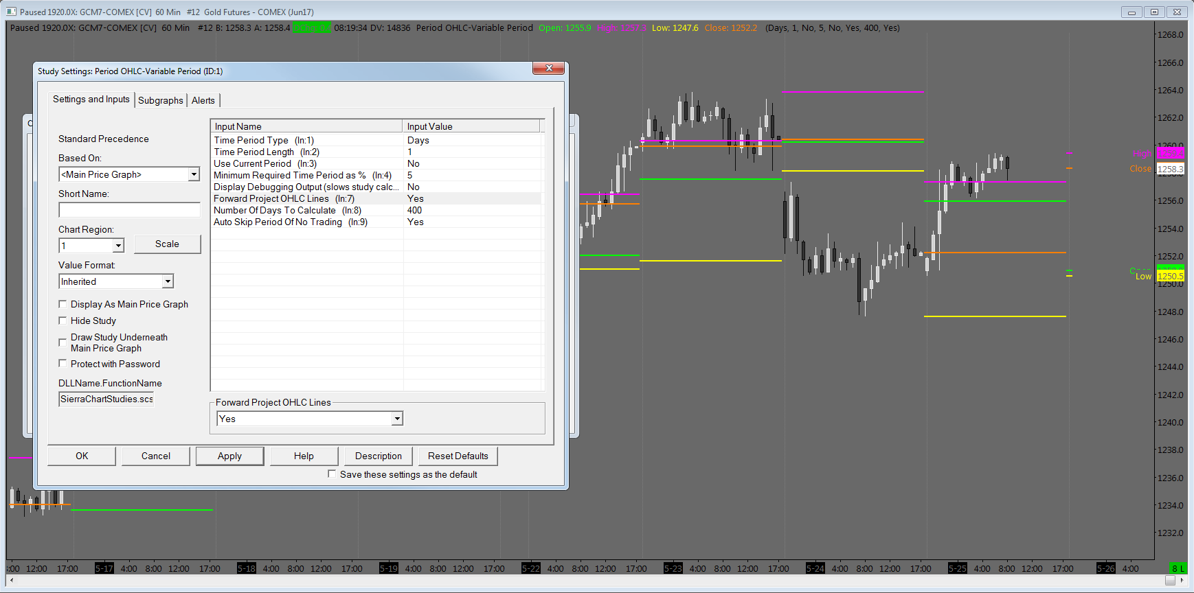Click the Open: 1255.9 header value
The width and height of the screenshot is (1194, 593).
[565, 28]
